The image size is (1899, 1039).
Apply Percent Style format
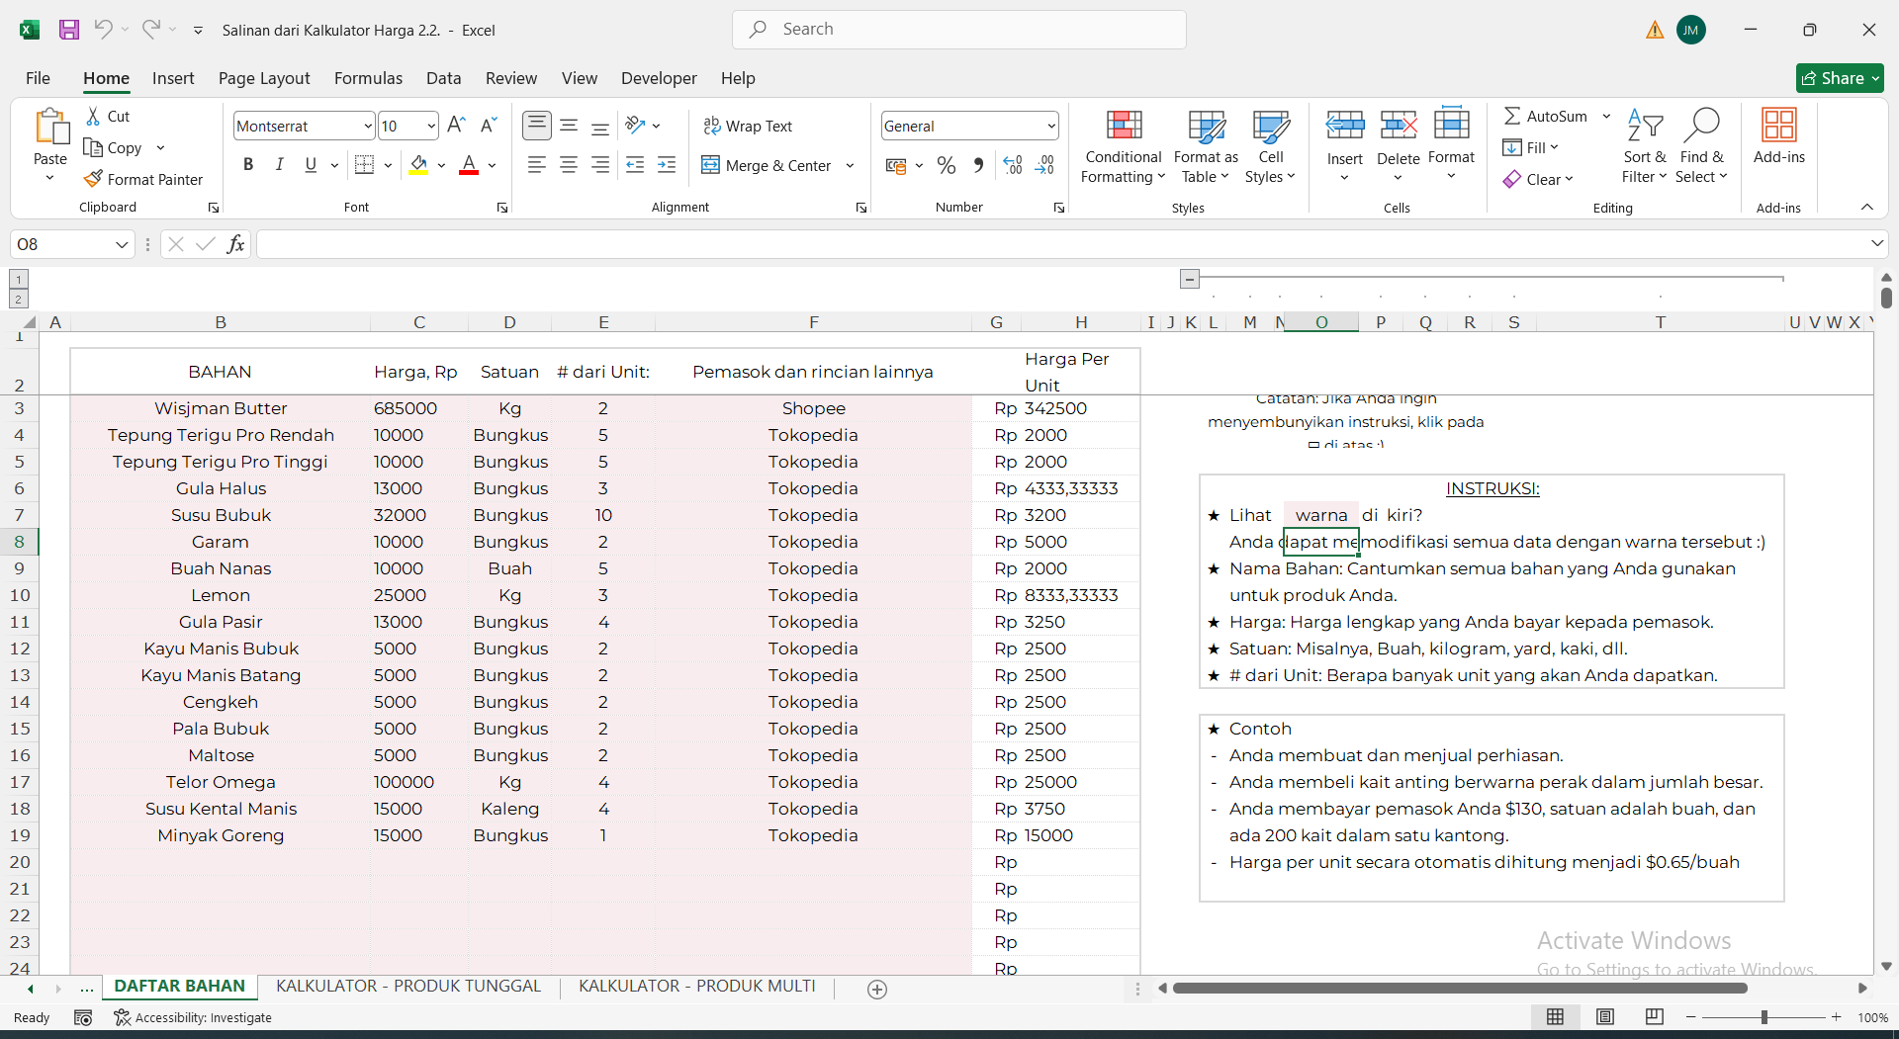[x=947, y=165]
